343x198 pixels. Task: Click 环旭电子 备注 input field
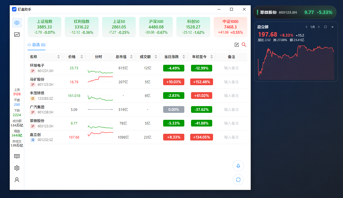[231, 68]
